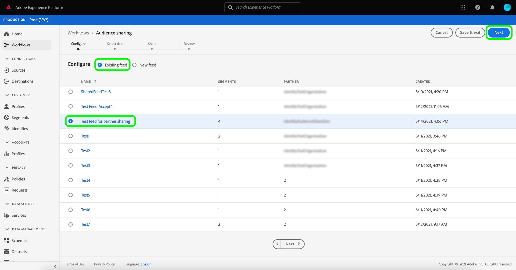Open the Test5 feed link
516x270 pixels.
click(x=85, y=195)
